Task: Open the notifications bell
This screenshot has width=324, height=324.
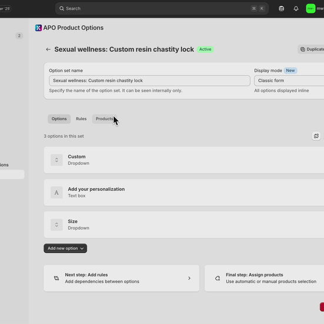Action: [x=296, y=8]
